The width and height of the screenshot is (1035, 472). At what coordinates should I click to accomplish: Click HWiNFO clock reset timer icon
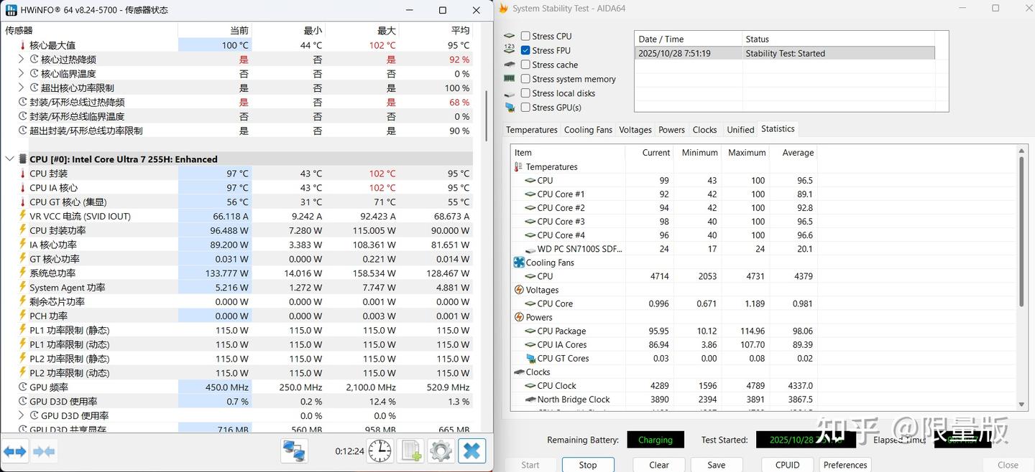(380, 451)
